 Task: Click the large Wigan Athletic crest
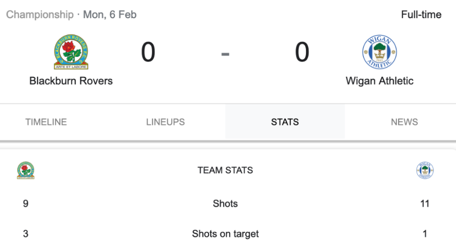pyautogui.click(x=379, y=52)
